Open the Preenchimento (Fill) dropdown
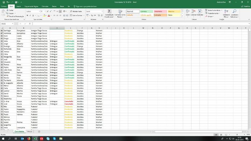 [x=212, y=13]
